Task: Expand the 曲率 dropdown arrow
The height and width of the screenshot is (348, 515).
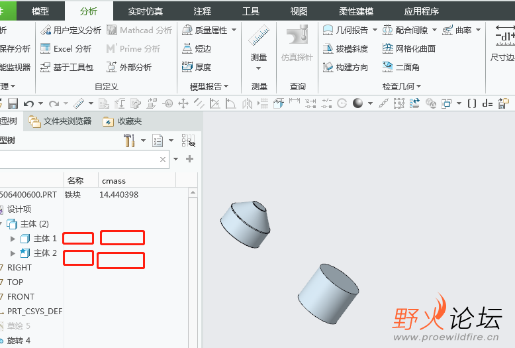Action: tap(478, 30)
